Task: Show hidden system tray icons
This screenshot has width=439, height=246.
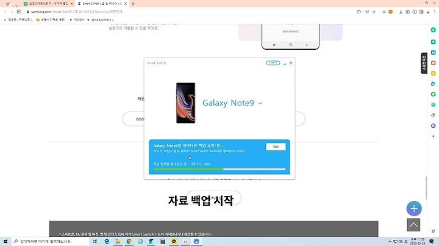Action: tap(390, 242)
